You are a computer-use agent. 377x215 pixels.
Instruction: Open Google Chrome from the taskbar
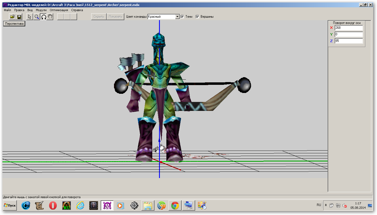(175, 206)
